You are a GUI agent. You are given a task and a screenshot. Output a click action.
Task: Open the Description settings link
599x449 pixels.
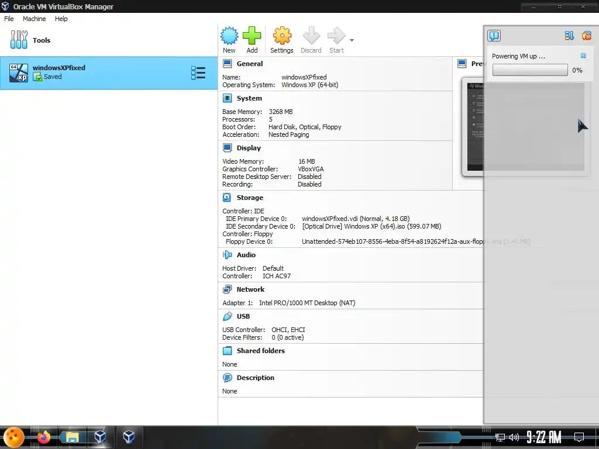(256, 378)
